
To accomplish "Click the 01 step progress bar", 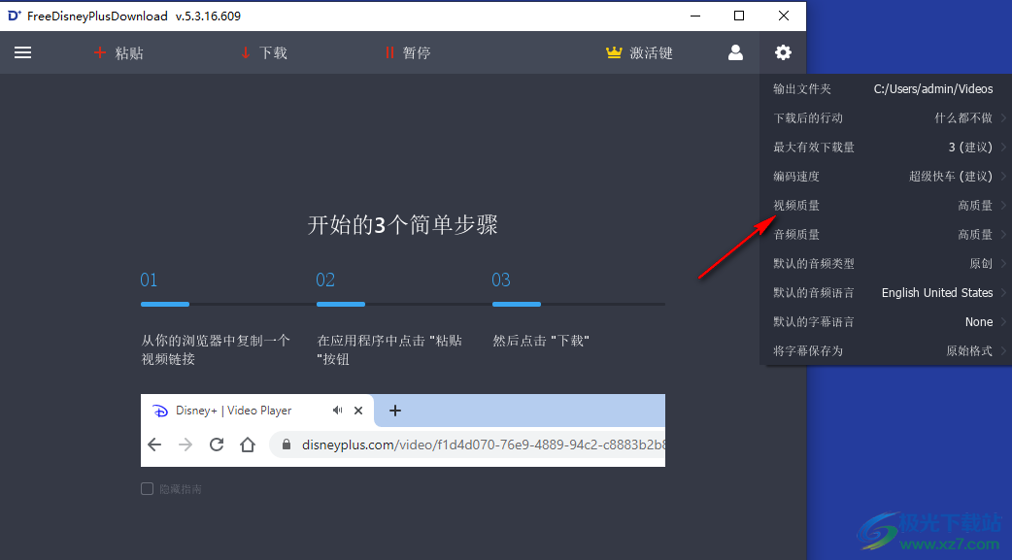I will pos(164,304).
